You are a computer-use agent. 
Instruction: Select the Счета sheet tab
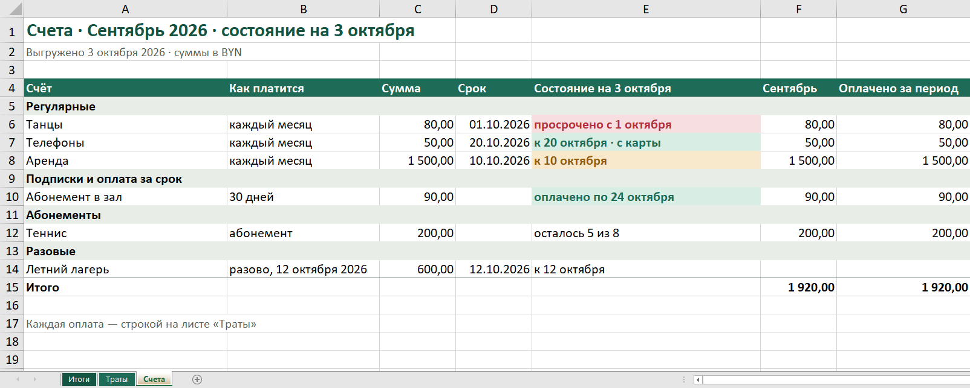pos(154,380)
